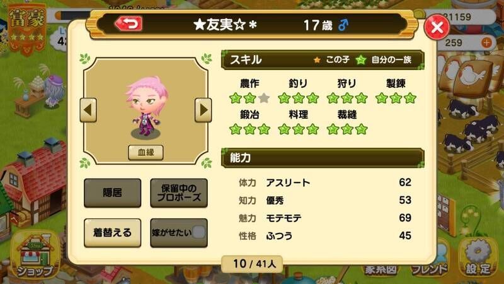Image resolution: width=504 pixels, height=284 pixels.
Task: Show next character with right arrow
Action: tap(203, 110)
